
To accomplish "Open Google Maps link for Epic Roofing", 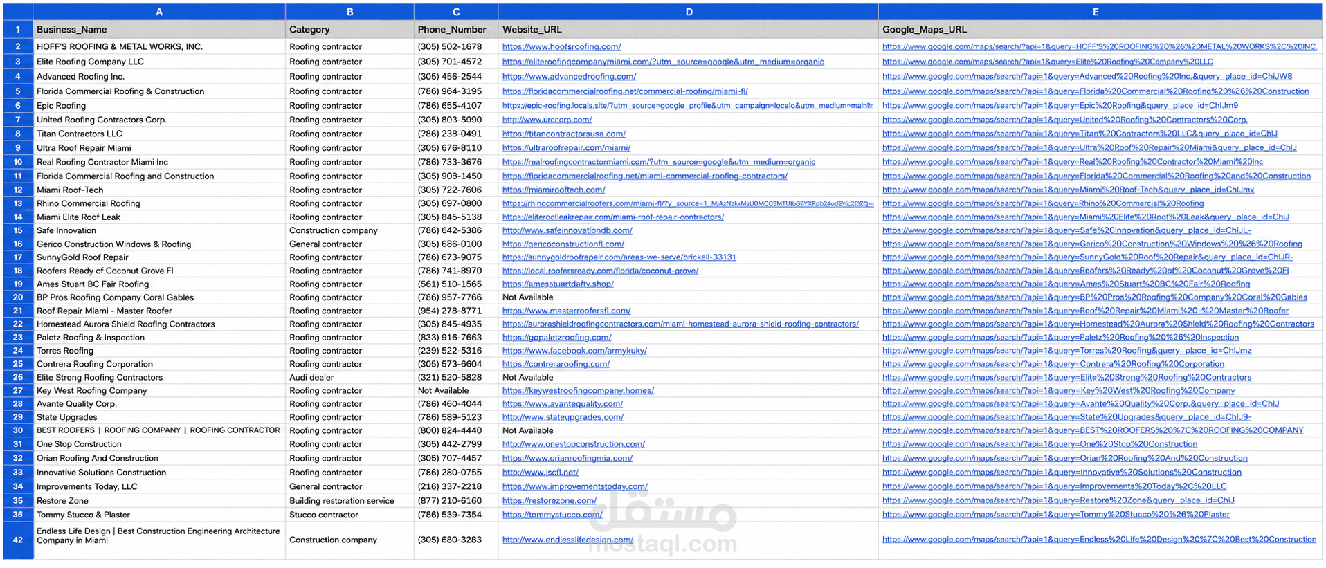I will (1060, 105).
